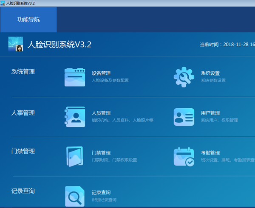The height and width of the screenshot is (208, 255).
Task: Select the 人事管理 section heading
Action: [23, 113]
